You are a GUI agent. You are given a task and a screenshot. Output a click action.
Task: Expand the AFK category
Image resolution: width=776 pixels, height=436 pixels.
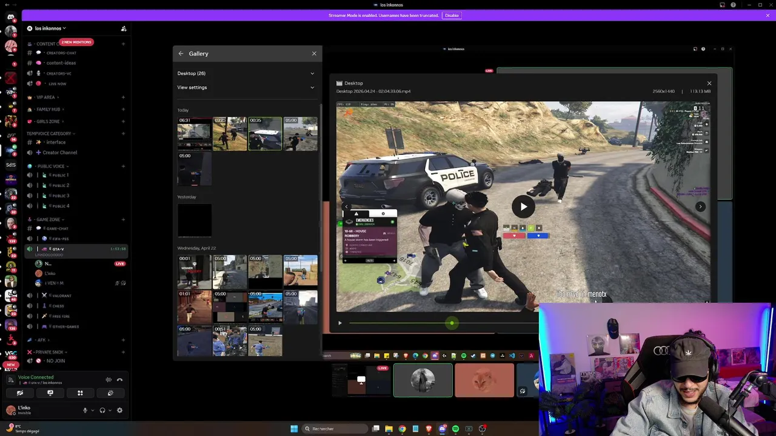point(38,340)
